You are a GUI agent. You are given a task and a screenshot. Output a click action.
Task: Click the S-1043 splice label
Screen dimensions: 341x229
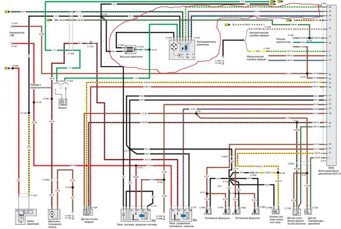click(24, 113)
